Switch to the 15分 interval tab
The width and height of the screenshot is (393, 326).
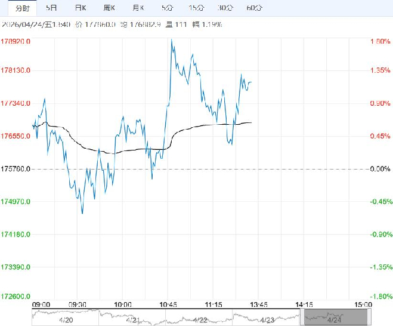(x=196, y=8)
